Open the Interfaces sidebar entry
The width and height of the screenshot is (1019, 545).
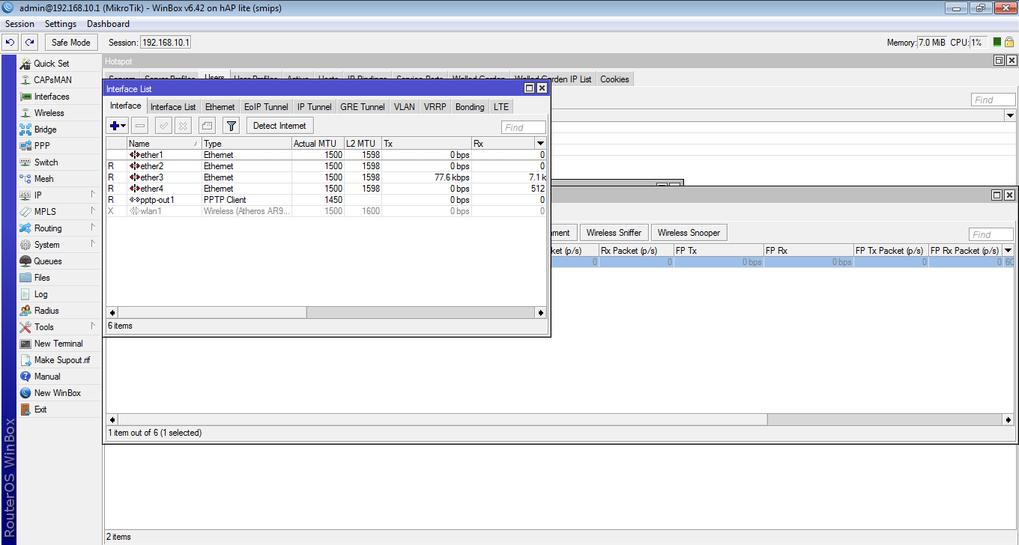click(51, 97)
